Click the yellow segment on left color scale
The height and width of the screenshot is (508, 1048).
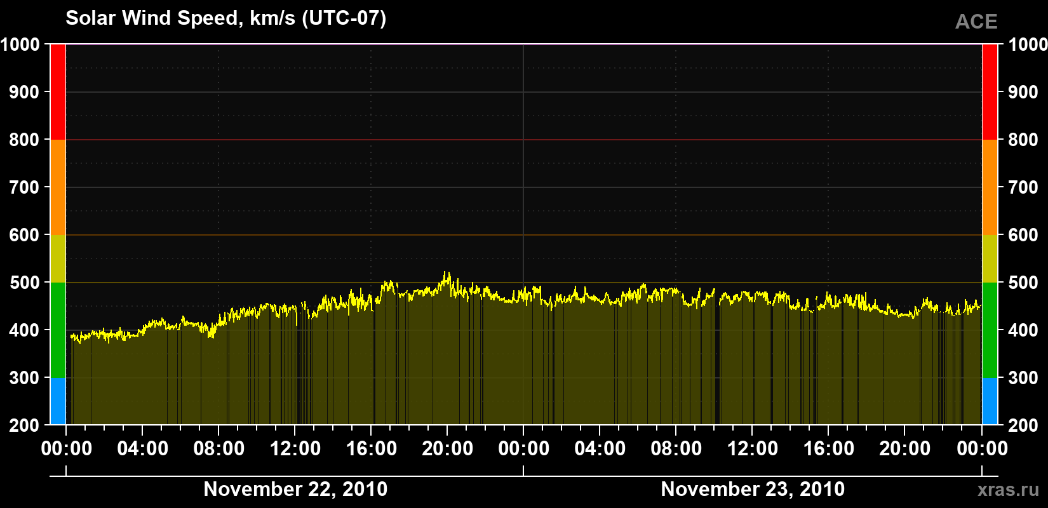point(58,258)
